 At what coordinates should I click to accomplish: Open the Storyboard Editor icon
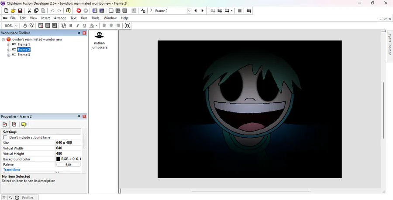[x=95, y=11]
